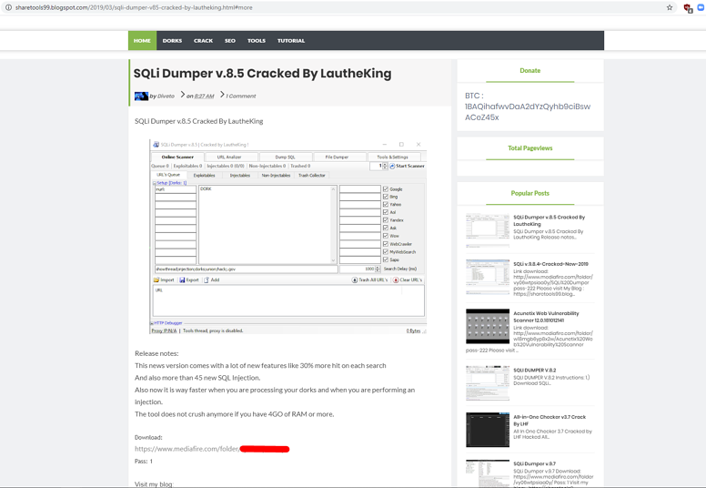Open the DORKS menu item
The width and height of the screenshot is (706, 488).
tap(173, 41)
